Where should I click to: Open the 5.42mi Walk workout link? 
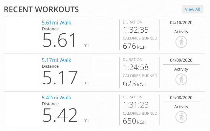click(56, 98)
